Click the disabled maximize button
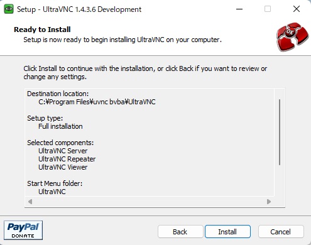311x245 pixels. coord(268,9)
